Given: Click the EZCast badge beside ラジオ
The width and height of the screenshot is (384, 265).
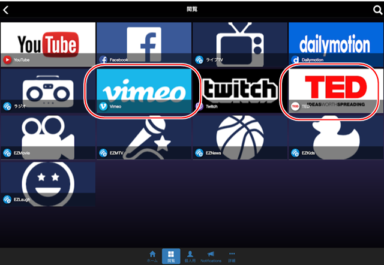Looking at the screenshot, I should 7,107.
